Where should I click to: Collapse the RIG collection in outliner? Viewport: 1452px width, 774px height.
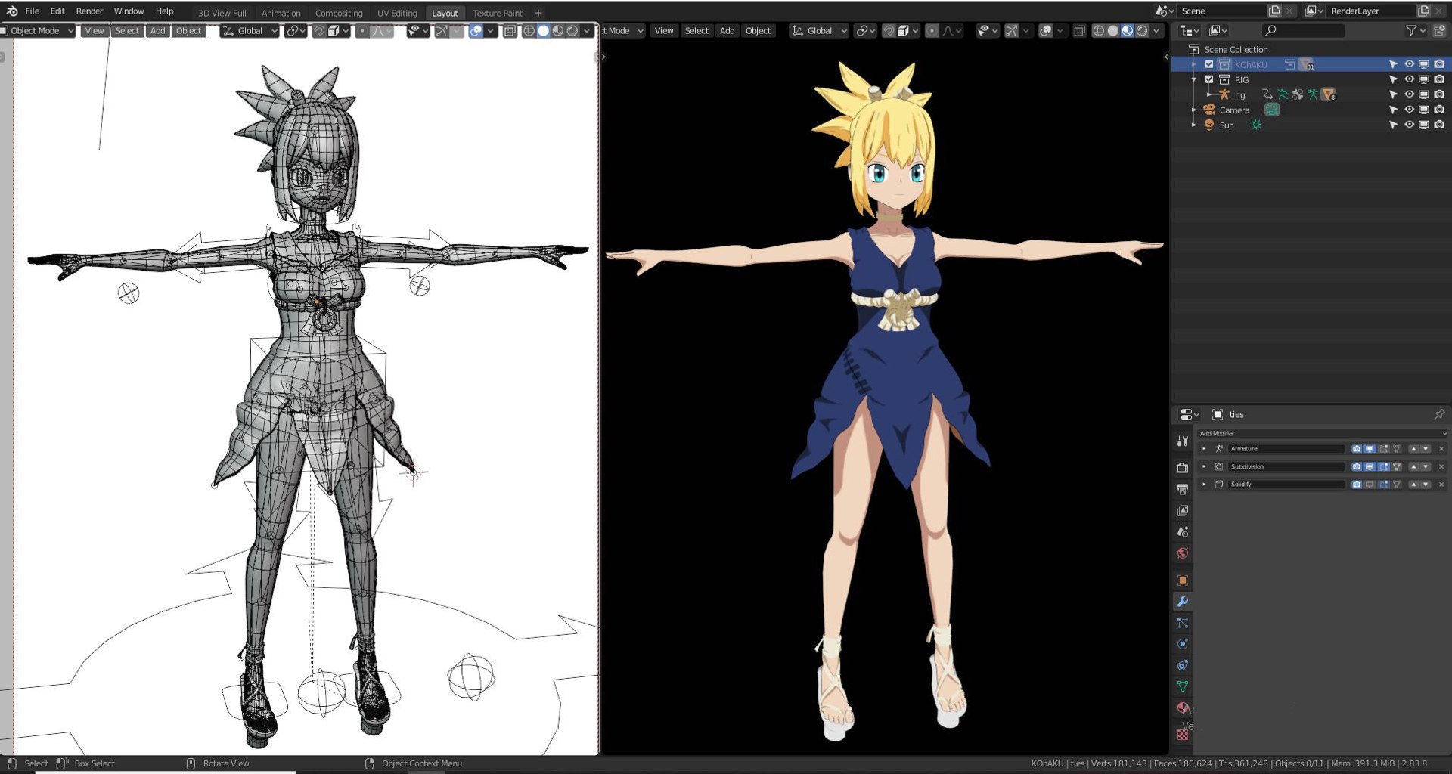point(1194,79)
